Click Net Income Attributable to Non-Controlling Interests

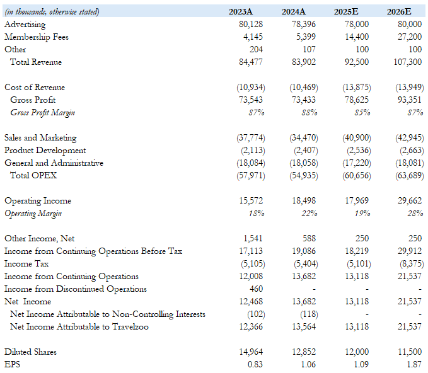click(108, 314)
